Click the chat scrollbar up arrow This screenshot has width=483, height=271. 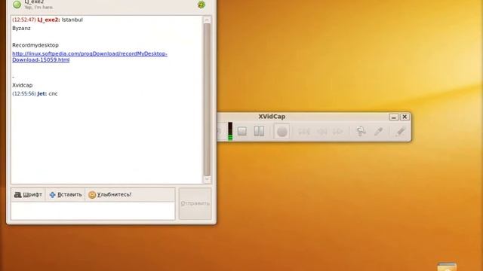point(207,20)
